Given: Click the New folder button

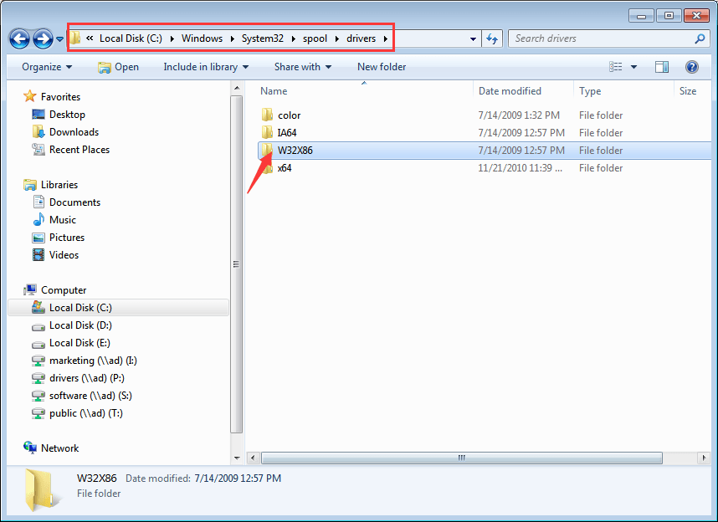Looking at the screenshot, I should click(x=382, y=67).
